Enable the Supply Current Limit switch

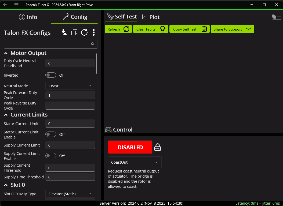click(51, 156)
